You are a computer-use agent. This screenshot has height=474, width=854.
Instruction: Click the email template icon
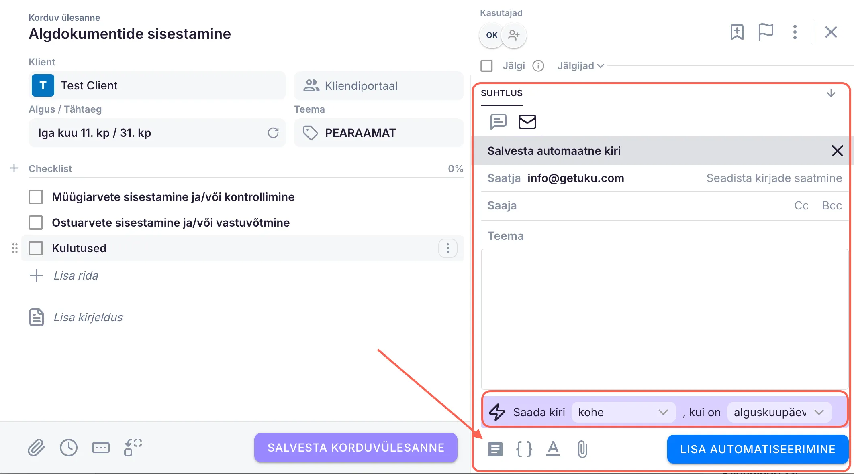pos(495,449)
